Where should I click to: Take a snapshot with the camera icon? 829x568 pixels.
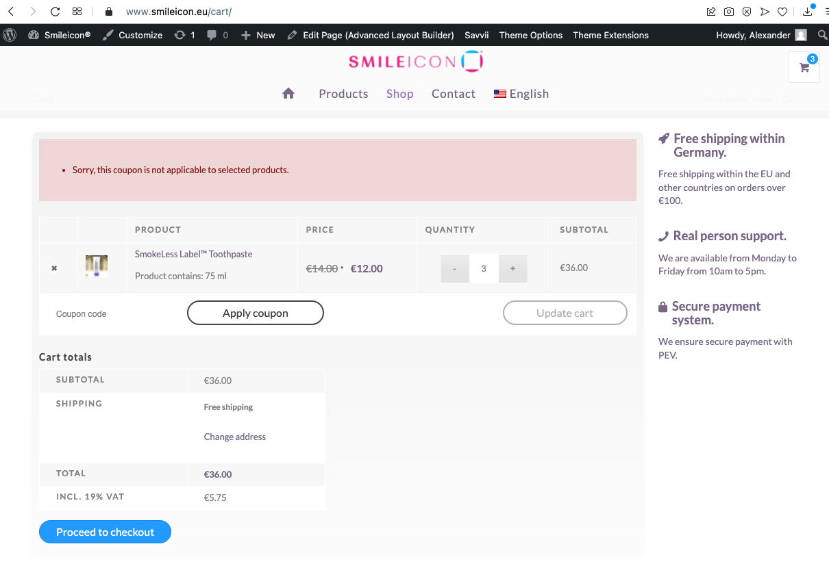pos(729,12)
